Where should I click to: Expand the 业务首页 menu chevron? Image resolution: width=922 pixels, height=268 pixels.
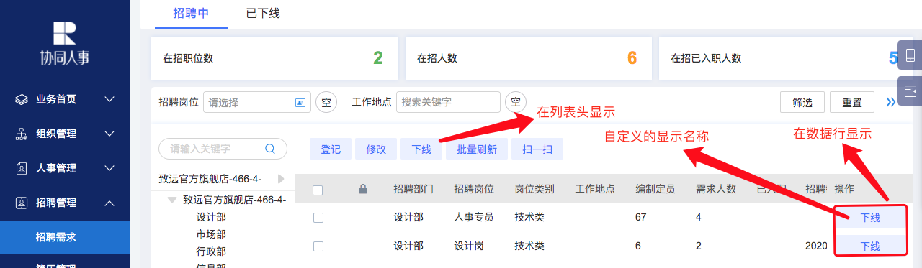(x=109, y=100)
